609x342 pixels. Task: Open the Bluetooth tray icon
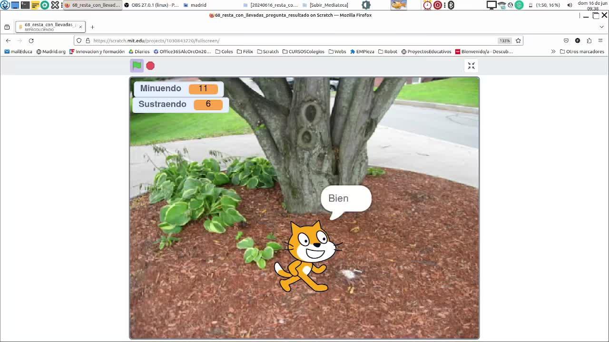click(451, 5)
